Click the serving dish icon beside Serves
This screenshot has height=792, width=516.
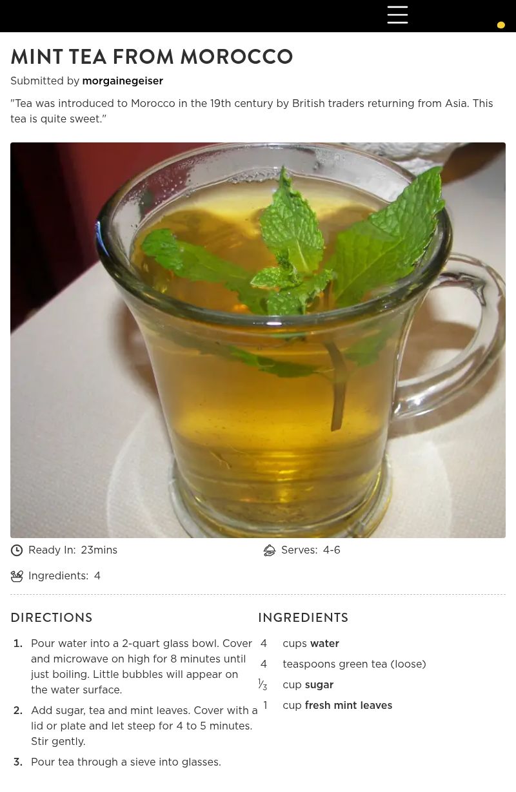click(270, 550)
